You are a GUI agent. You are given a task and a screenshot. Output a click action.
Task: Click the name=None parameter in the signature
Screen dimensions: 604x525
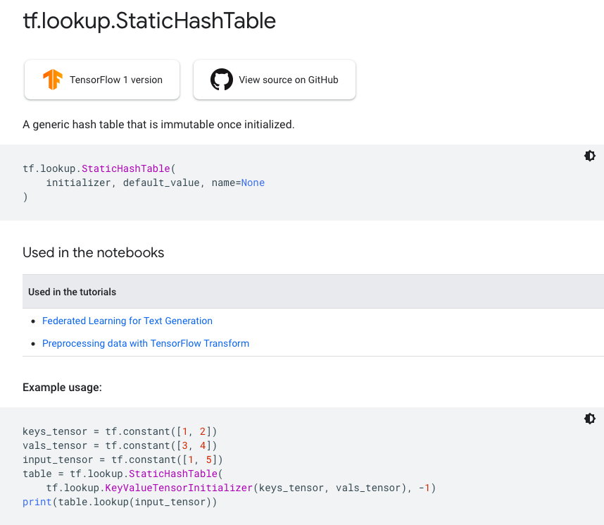[x=238, y=183]
